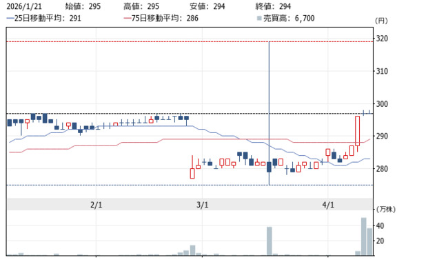Click the 高値: 295 high price value
Screen dimensions: 426x262
click(x=141, y=6)
